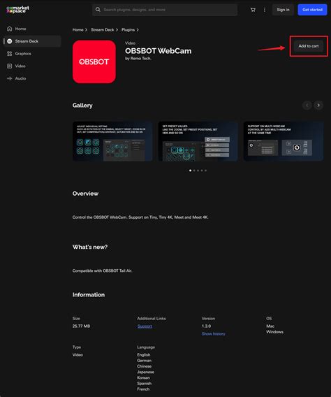Click the Graphics sidebar icon
This screenshot has width=331, height=397.
pos(10,53)
